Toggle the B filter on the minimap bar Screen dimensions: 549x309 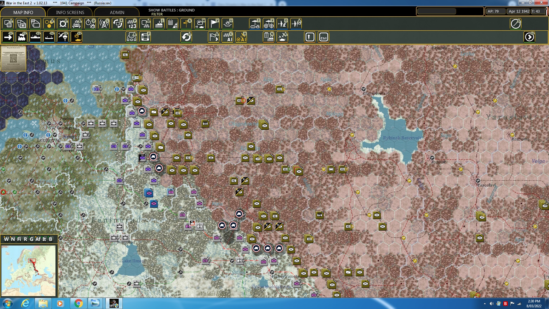pyautogui.click(x=51, y=239)
